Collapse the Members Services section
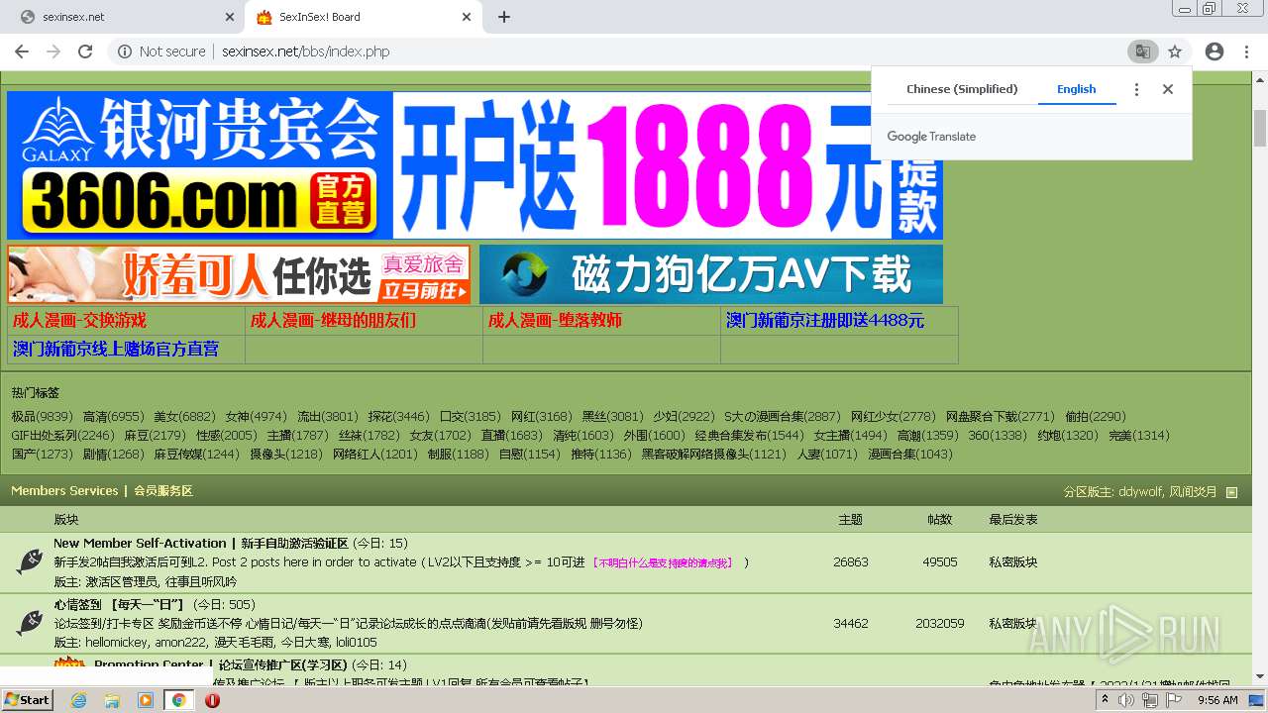This screenshot has height=713, width=1268. coord(1231,492)
